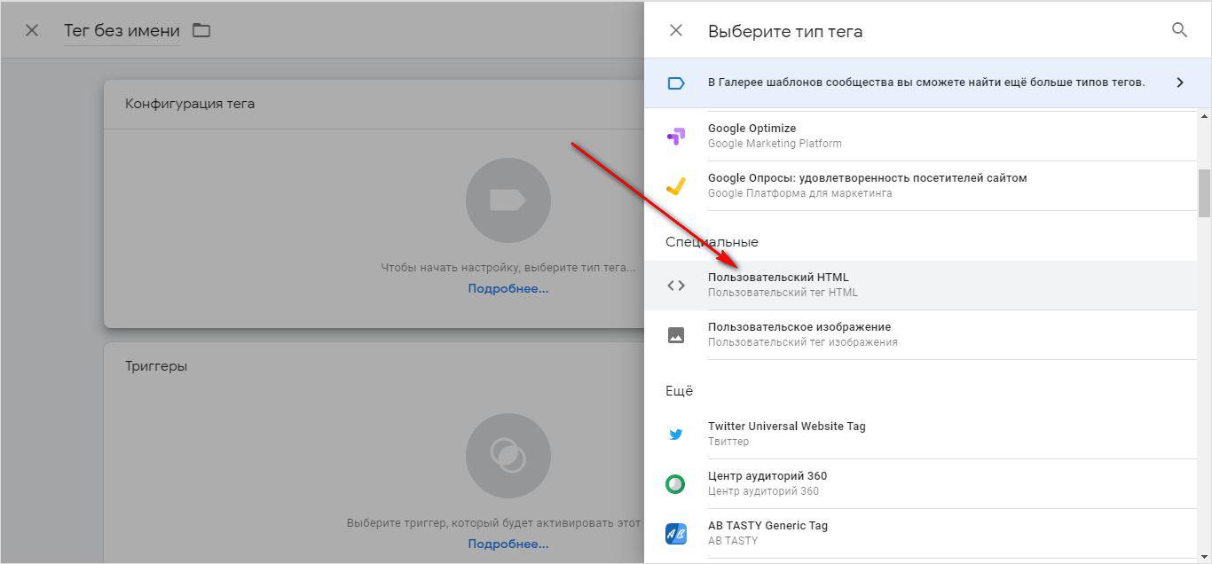The image size is (1212, 564).
Task: Open the Галерее шаблонов сообщества banner
Action: [925, 82]
